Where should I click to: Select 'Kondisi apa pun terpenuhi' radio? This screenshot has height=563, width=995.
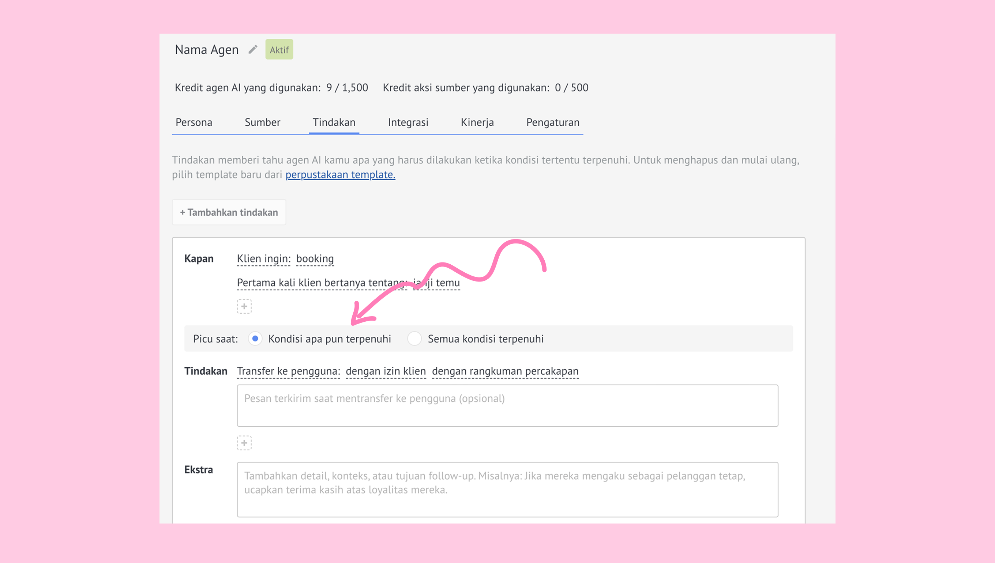255,338
